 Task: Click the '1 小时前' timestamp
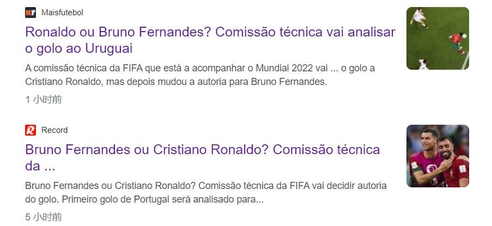[43, 99]
